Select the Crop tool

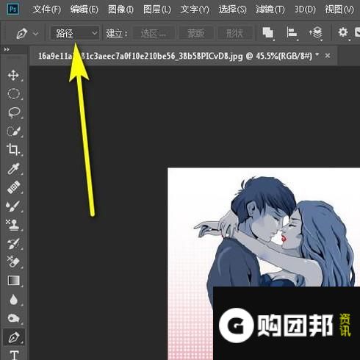(13, 150)
